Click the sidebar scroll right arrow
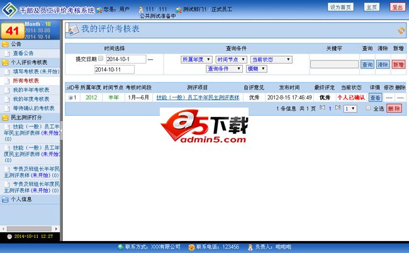 [56, 228]
